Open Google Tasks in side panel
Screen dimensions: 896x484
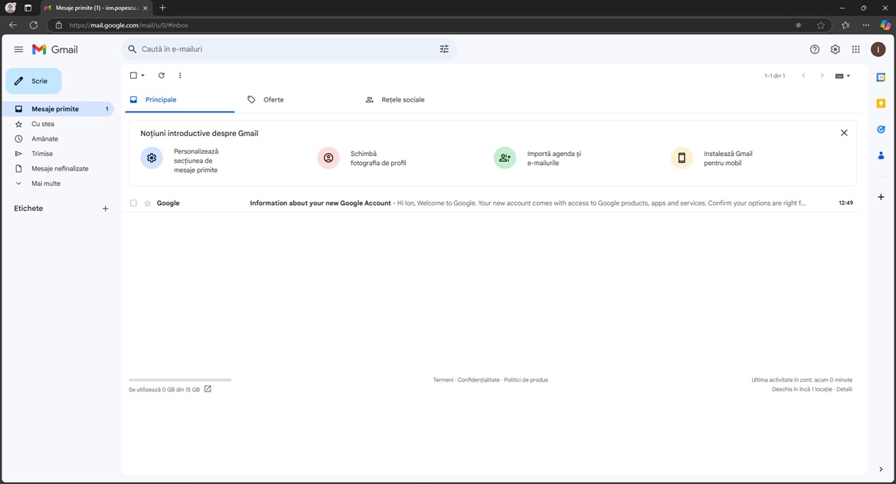tap(881, 129)
